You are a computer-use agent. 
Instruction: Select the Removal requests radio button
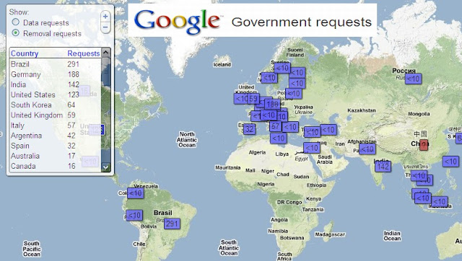point(16,32)
